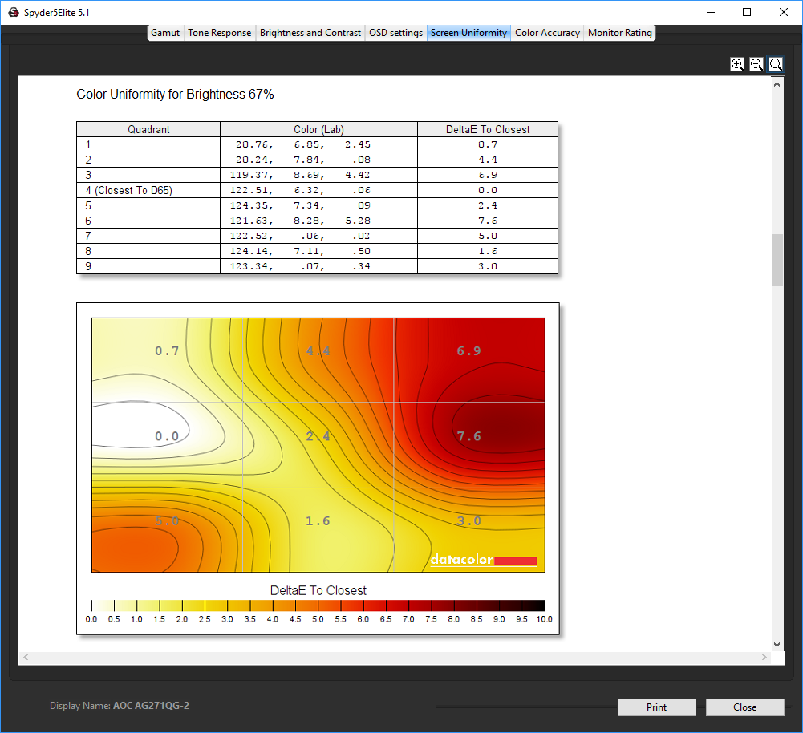Image resolution: width=803 pixels, height=733 pixels.
Task: Switch to the Tone Response tab
Action: tap(219, 33)
